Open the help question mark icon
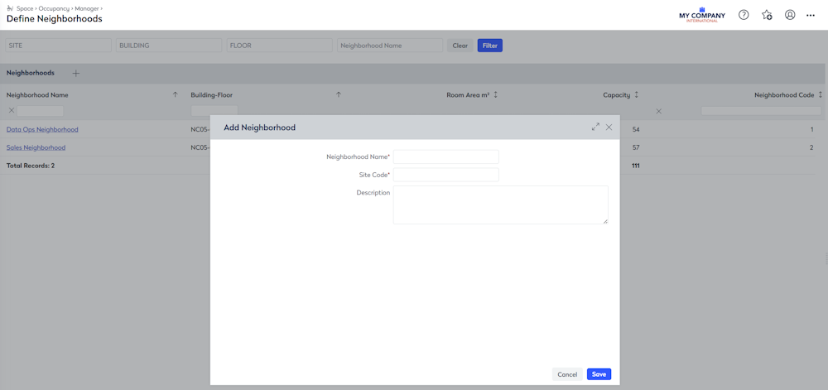This screenshot has width=828, height=390. 744,15
